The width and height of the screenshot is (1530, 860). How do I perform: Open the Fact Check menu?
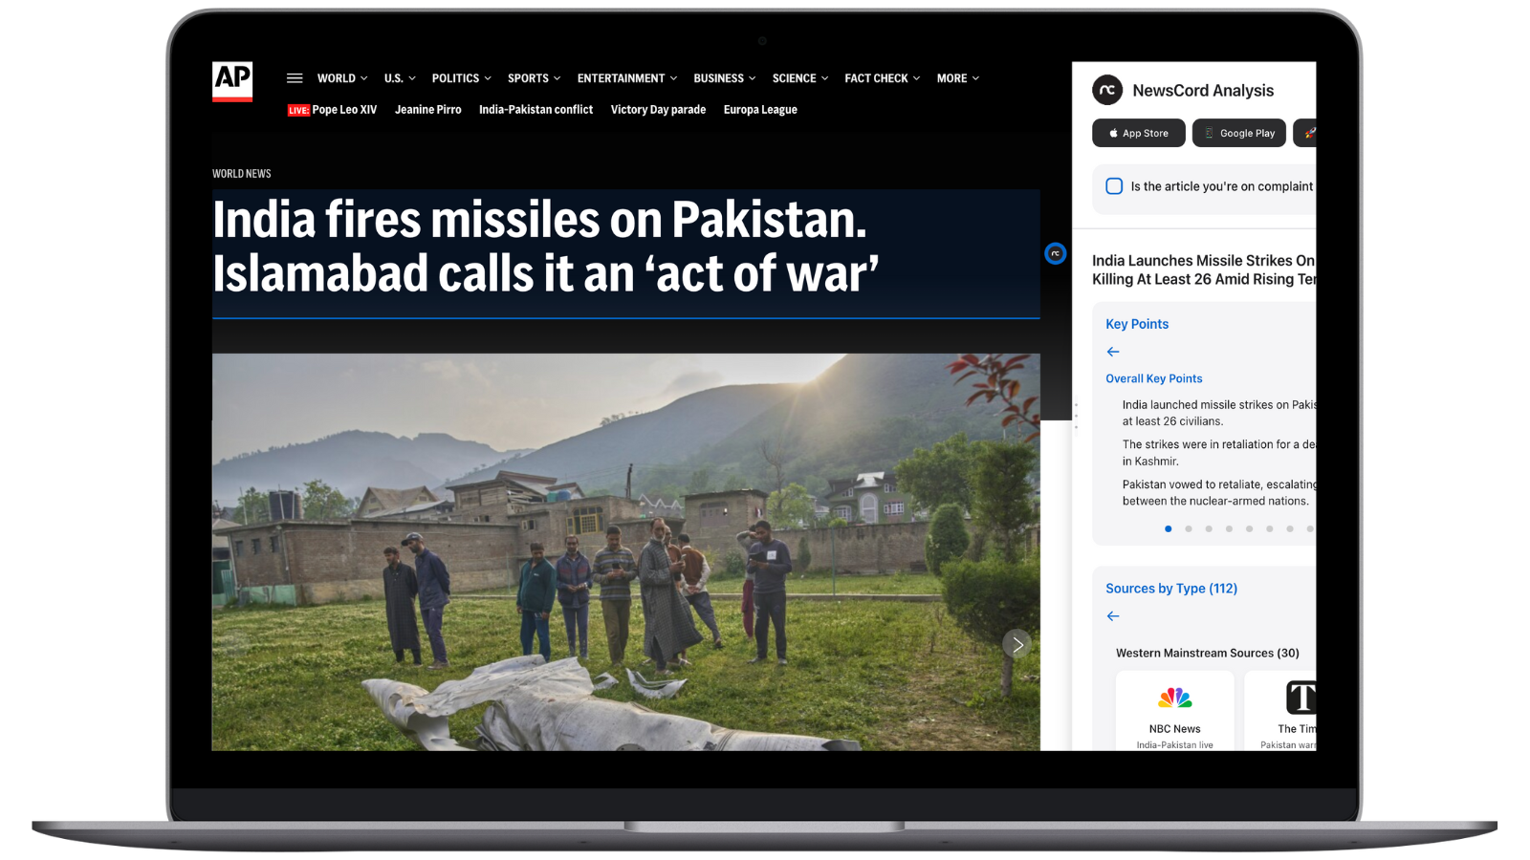click(883, 78)
